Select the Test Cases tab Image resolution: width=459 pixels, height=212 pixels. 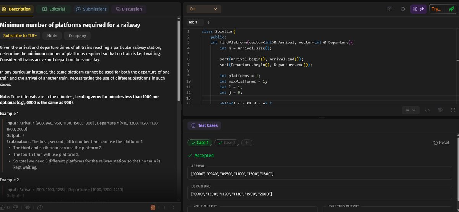pyautogui.click(x=204, y=125)
